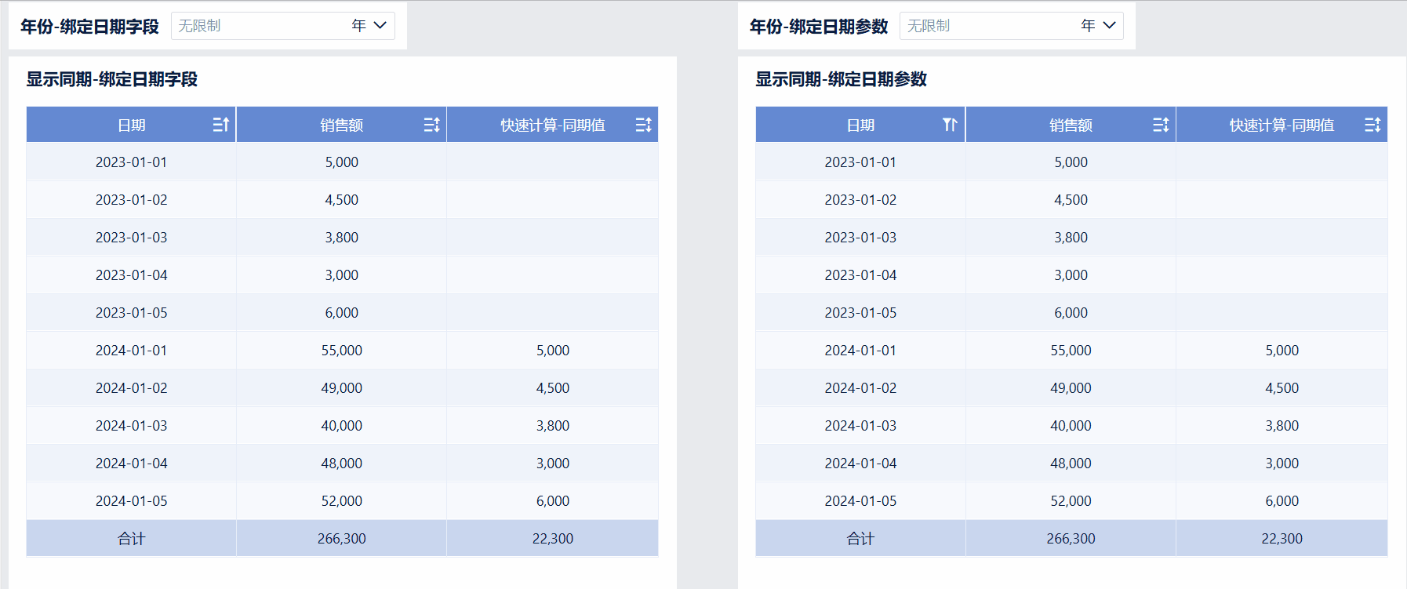This screenshot has width=1407, height=589.
Task: Select 2023-01-01 date cell in 绑定日期参数 table
Action: pyautogui.click(x=860, y=162)
